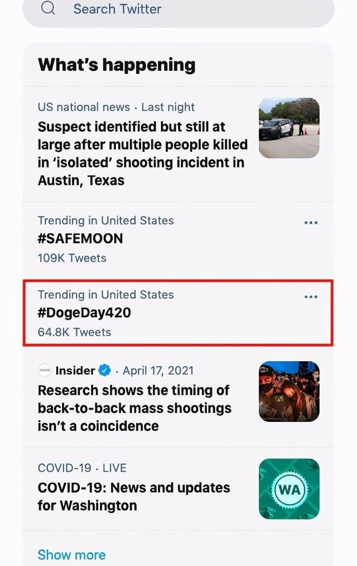Click the Insider verified badge
Viewport: 357px width, 566px height.
pos(104,370)
